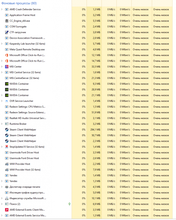Viewport: 176px width, 220px height.
Task: Select the MSI.CentralServer (32 бита) process name
Action: click(24, 78)
